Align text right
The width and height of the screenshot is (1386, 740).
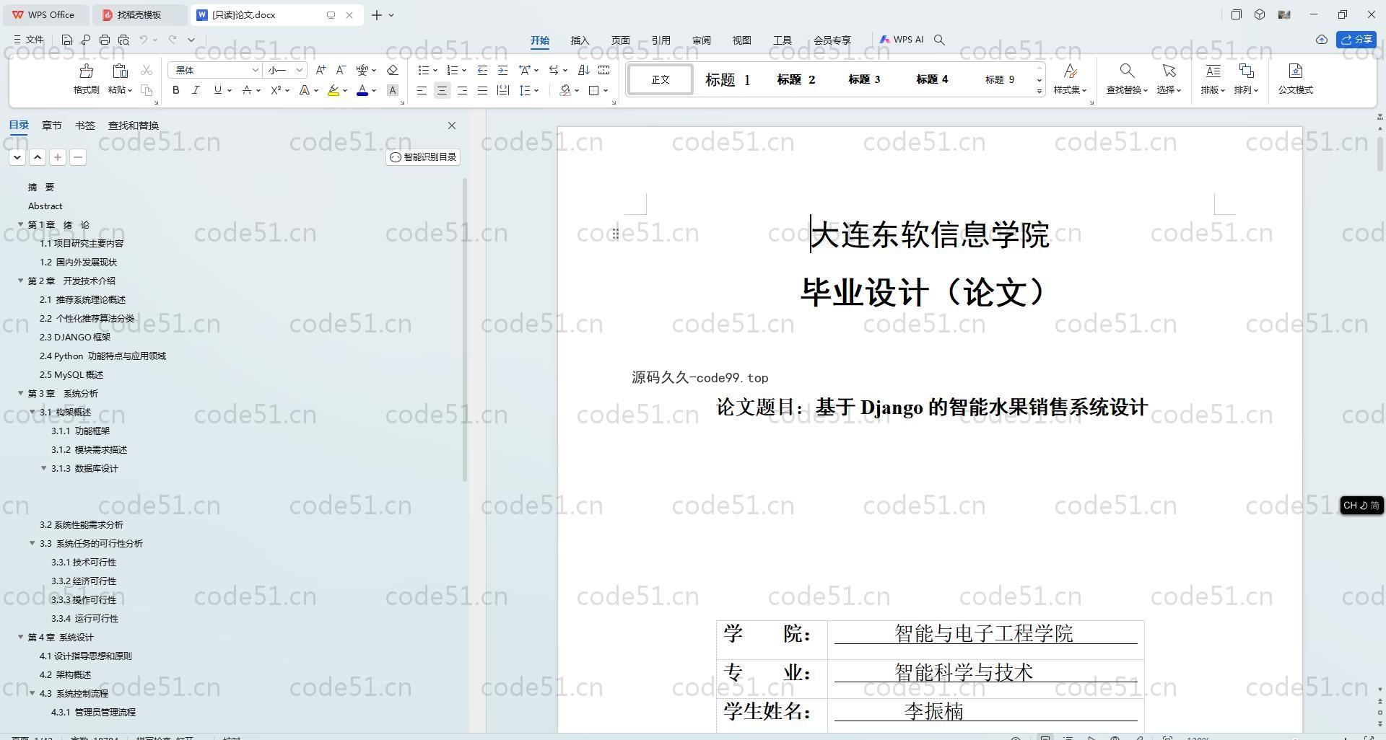click(462, 90)
